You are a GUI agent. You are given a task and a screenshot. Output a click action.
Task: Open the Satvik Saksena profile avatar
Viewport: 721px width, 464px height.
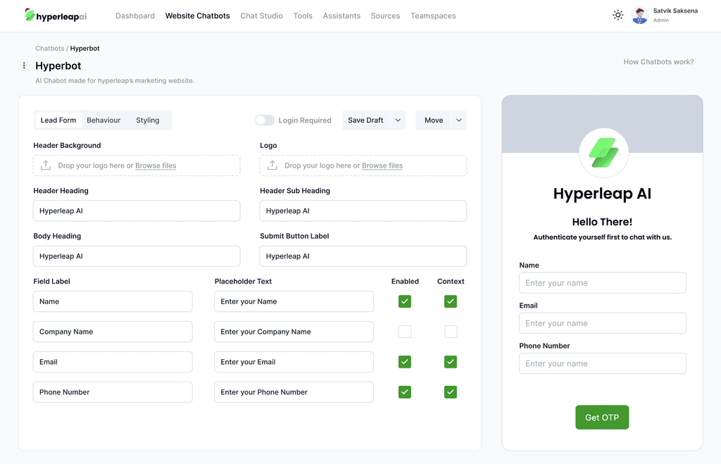click(639, 15)
